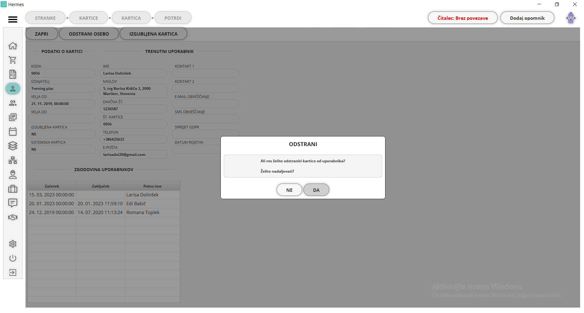
Task: Go to the KARTICE breadcrumb step
Action: pyautogui.click(x=89, y=18)
